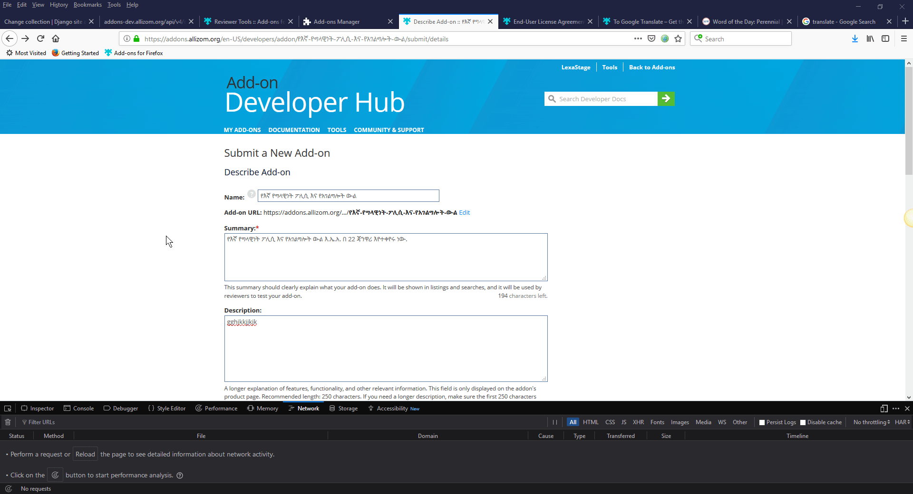Toggle responsive design mode icon in devtools
Screen dimensions: 913x494
point(884,408)
